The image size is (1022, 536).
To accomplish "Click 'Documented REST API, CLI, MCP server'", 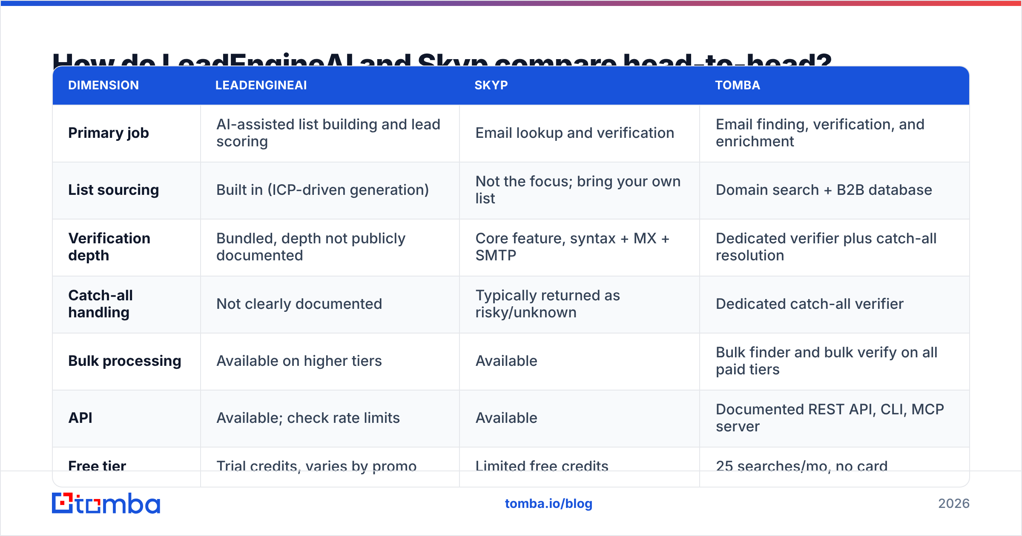I will pos(830,418).
